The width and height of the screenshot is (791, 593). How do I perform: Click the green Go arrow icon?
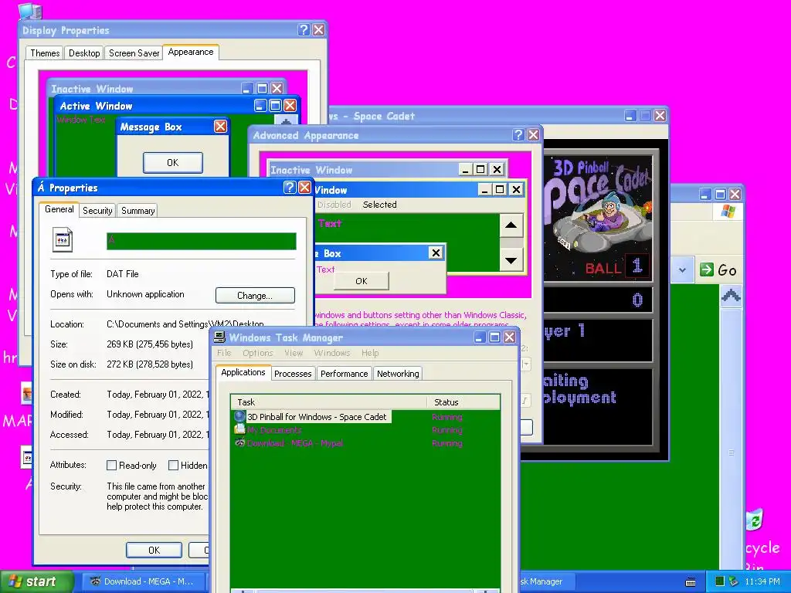tap(706, 269)
